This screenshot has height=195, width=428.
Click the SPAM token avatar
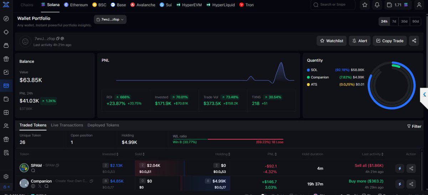[x=24, y=168]
